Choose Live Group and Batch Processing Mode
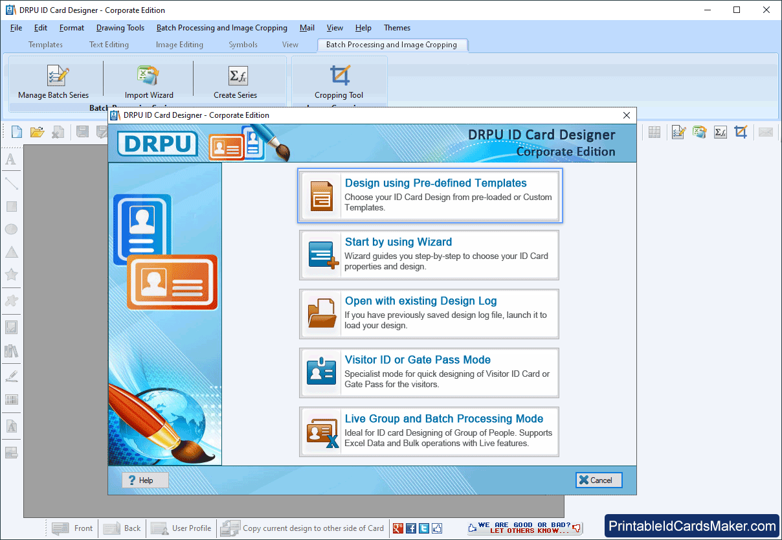 coord(430,431)
